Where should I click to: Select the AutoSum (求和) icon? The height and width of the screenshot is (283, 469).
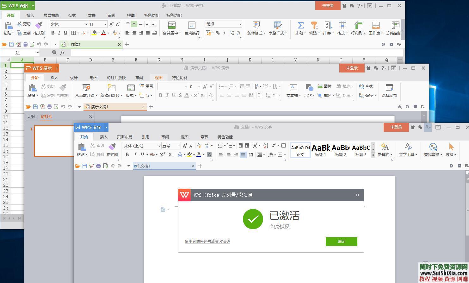(x=300, y=28)
